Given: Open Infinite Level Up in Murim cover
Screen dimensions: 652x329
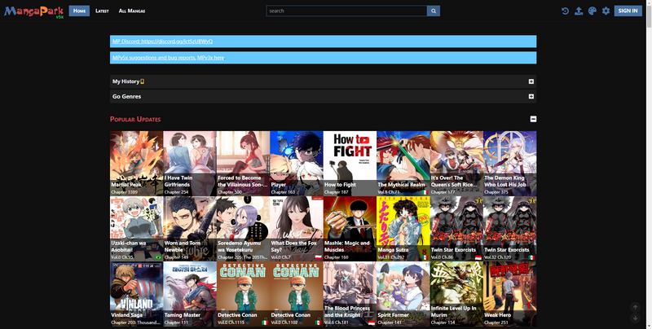Looking at the screenshot, I should pyautogui.click(x=456, y=294).
